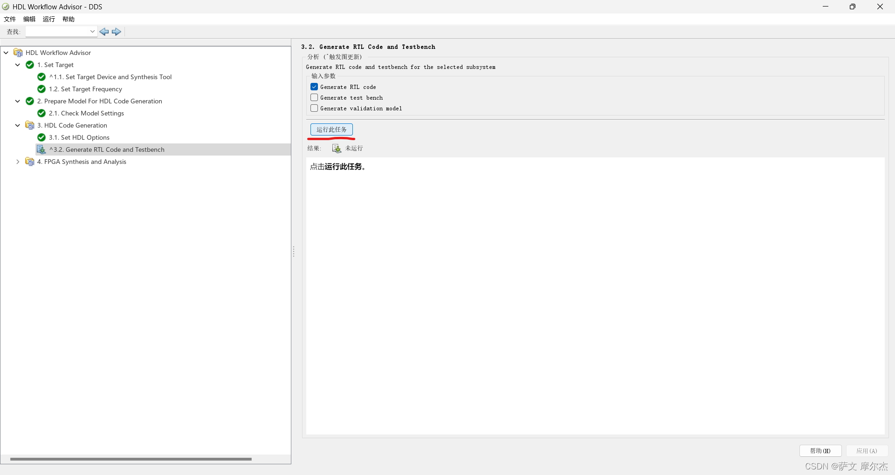Expand 4. FPGA Synthesis and Analysis
Image resolution: width=895 pixels, height=475 pixels.
pyautogui.click(x=18, y=162)
